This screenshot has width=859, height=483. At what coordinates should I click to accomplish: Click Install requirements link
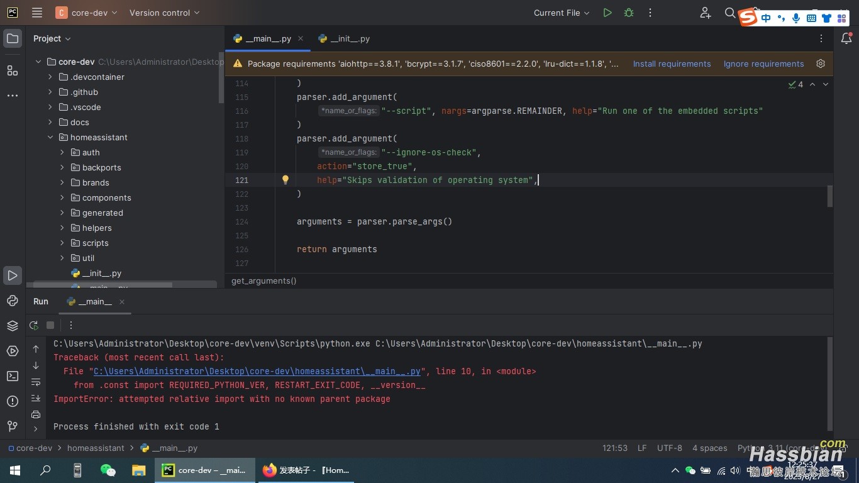(672, 64)
